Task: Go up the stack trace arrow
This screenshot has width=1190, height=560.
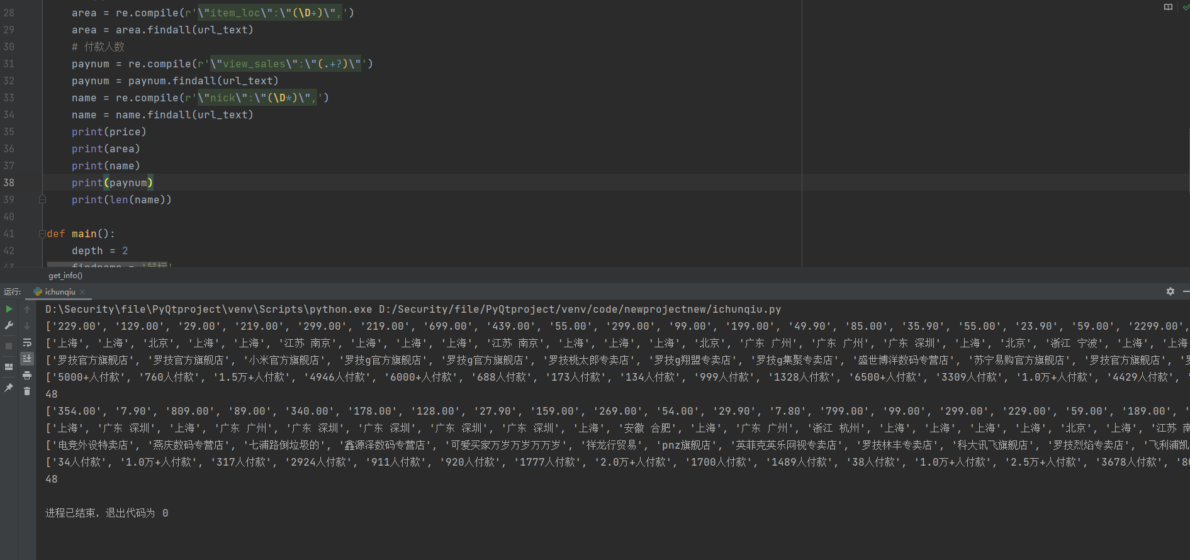Action: coord(27,309)
